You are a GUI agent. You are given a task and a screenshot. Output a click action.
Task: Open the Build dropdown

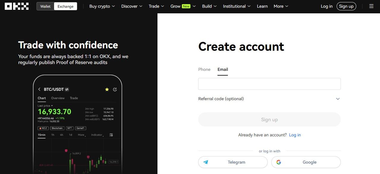coord(209,6)
